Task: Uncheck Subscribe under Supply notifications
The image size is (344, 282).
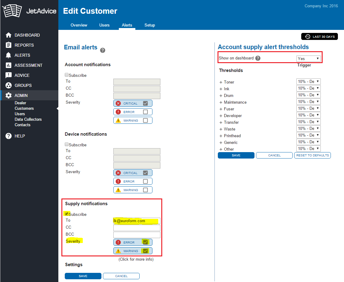Action: [67, 214]
